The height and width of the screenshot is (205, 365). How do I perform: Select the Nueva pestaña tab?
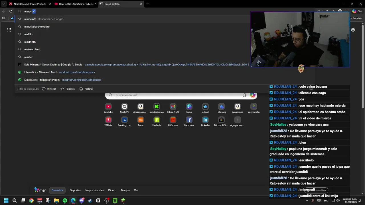click(121, 4)
